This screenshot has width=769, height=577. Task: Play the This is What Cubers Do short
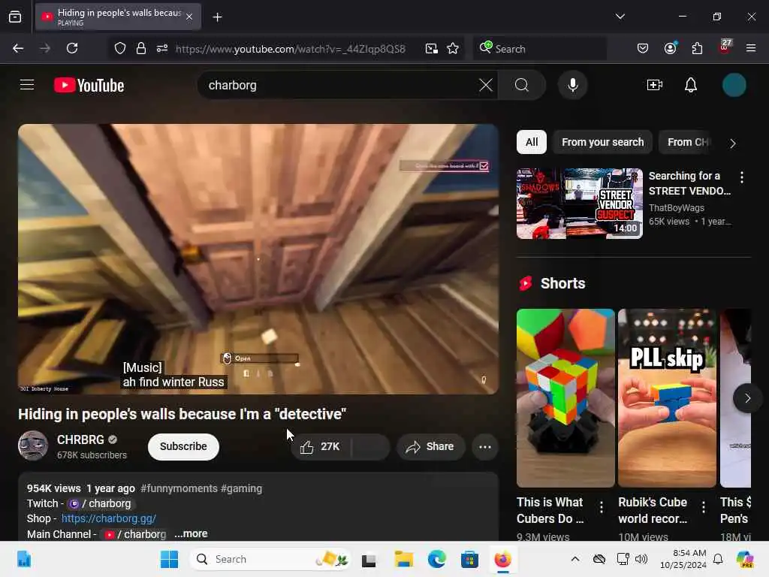click(x=565, y=397)
